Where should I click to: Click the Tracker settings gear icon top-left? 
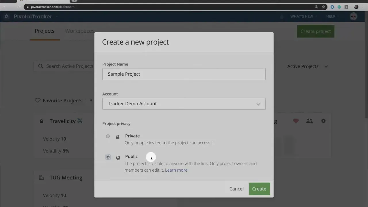[6, 16]
